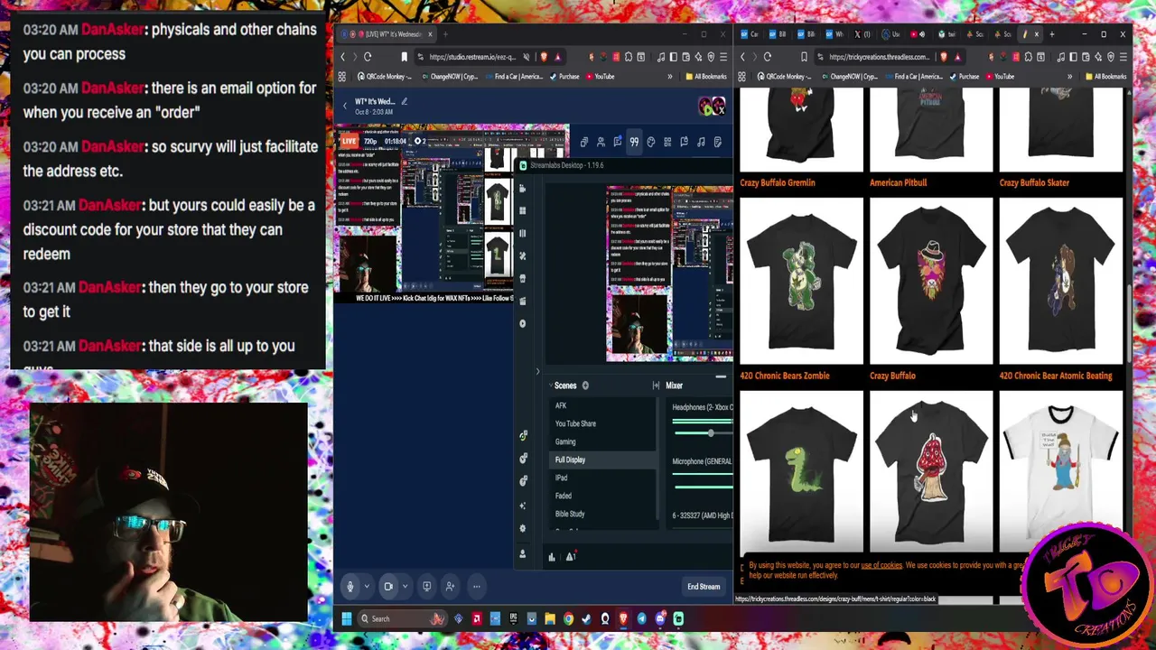Select the AFK scene
1156x650 pixels.
tap(603, 405)
